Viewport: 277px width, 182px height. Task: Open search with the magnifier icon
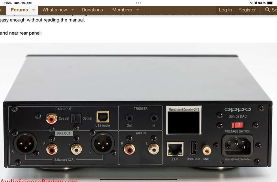(x=267, y=10)
